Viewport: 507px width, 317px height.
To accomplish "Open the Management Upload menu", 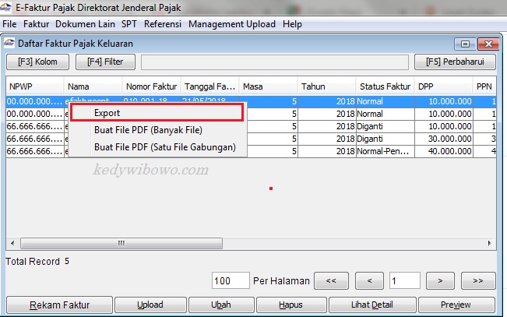I will tap(232, 24).
